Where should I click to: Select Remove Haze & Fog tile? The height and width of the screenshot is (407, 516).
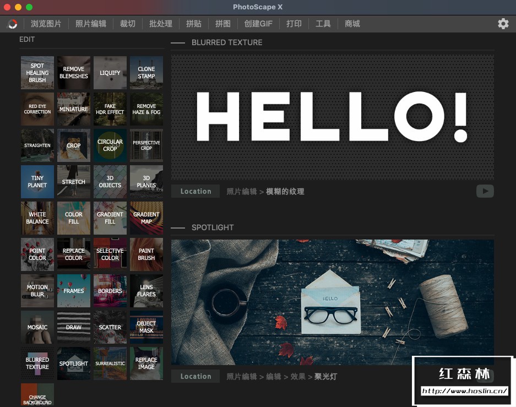146,109
